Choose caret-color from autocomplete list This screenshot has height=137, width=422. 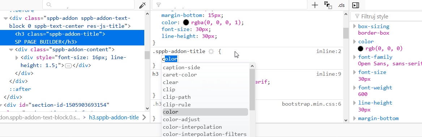click(205, 75)
